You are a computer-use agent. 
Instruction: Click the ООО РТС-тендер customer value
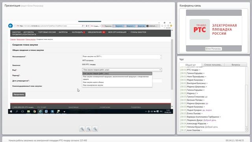89,64
